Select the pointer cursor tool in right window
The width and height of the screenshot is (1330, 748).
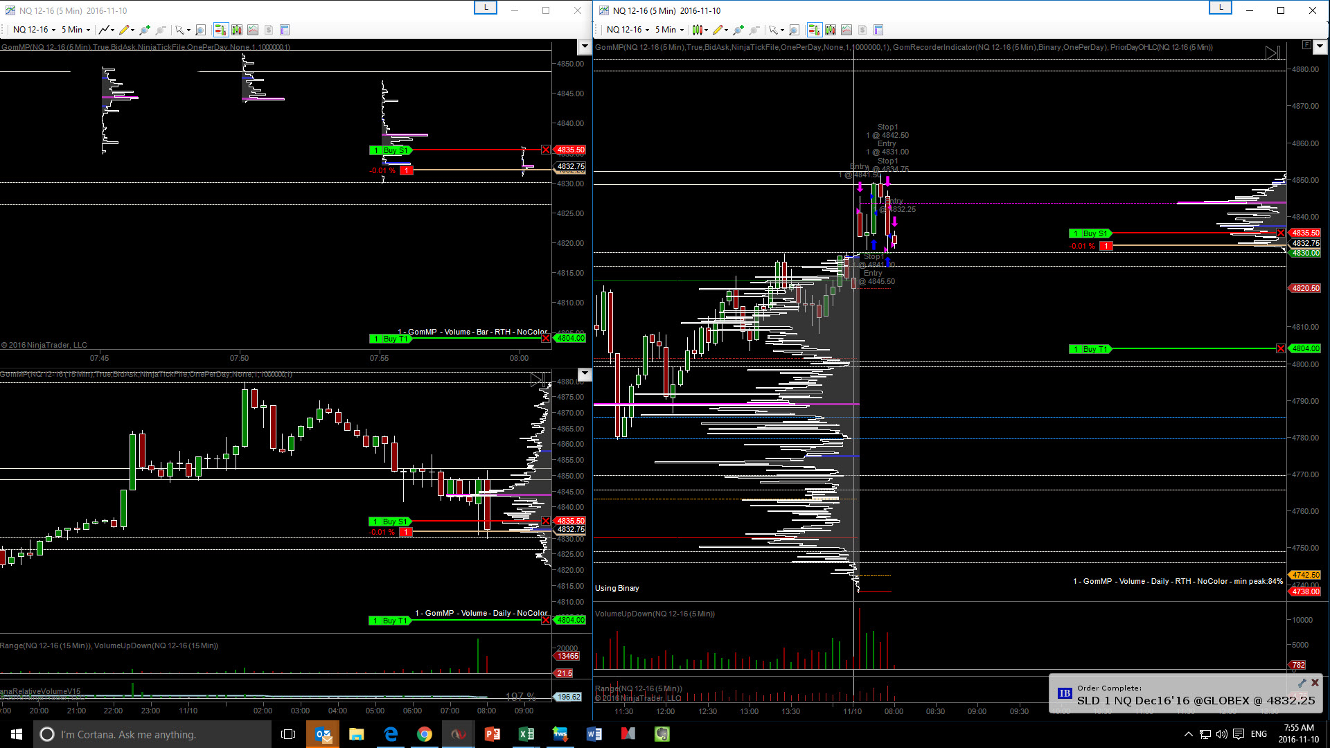click(x=775, y=30)
